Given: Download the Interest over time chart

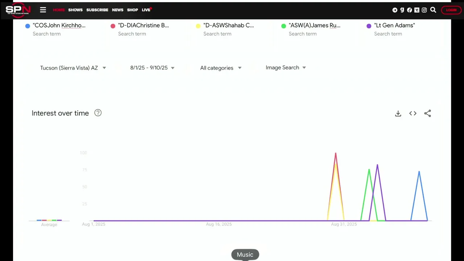Looking at the screenshot, I should click(x=398, y=113).
